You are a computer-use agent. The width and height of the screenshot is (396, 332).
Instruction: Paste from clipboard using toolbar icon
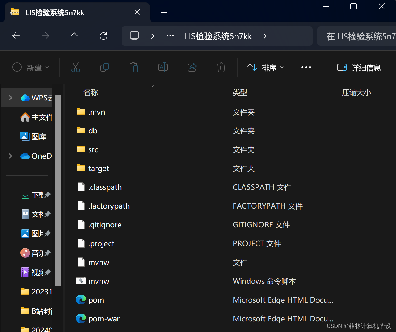tap(134, 67)
